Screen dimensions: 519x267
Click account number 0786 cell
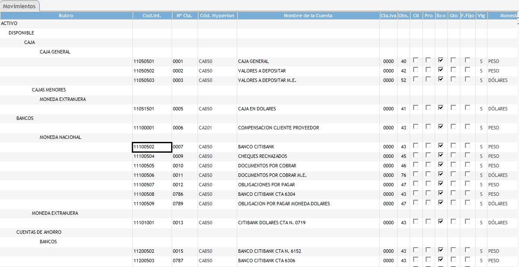[178, 194]
